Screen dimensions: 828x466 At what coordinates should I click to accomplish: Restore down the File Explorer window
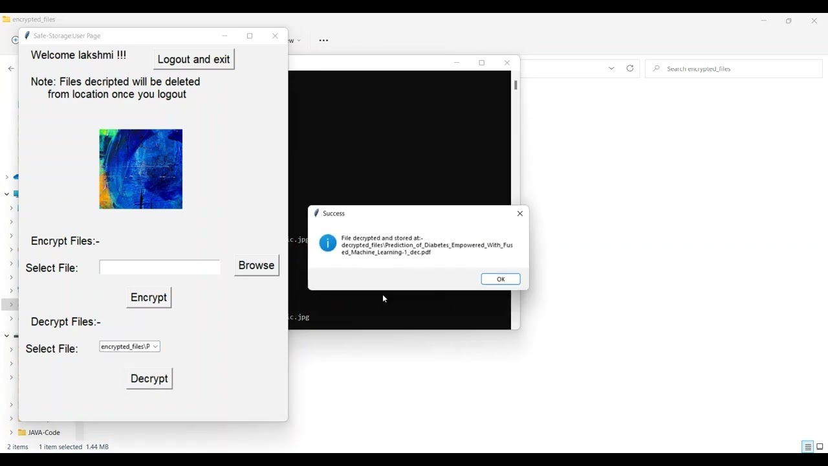point(789,21)
